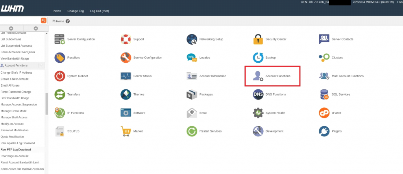
Task: Collapse the Account Functions sidebar section
Action: click(42, 65)
